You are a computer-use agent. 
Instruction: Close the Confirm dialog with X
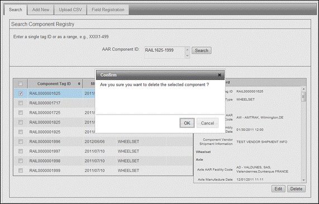[220, 75]
